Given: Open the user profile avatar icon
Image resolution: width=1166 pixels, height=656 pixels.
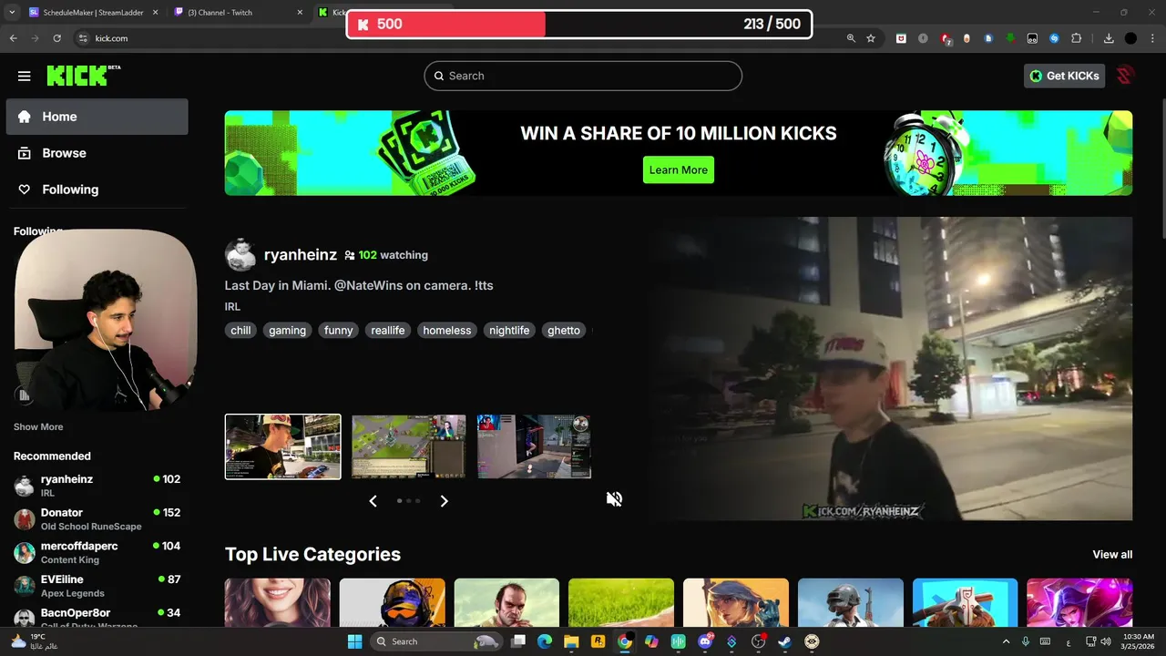Looking at the screenshot, I should pos(1125,76).
